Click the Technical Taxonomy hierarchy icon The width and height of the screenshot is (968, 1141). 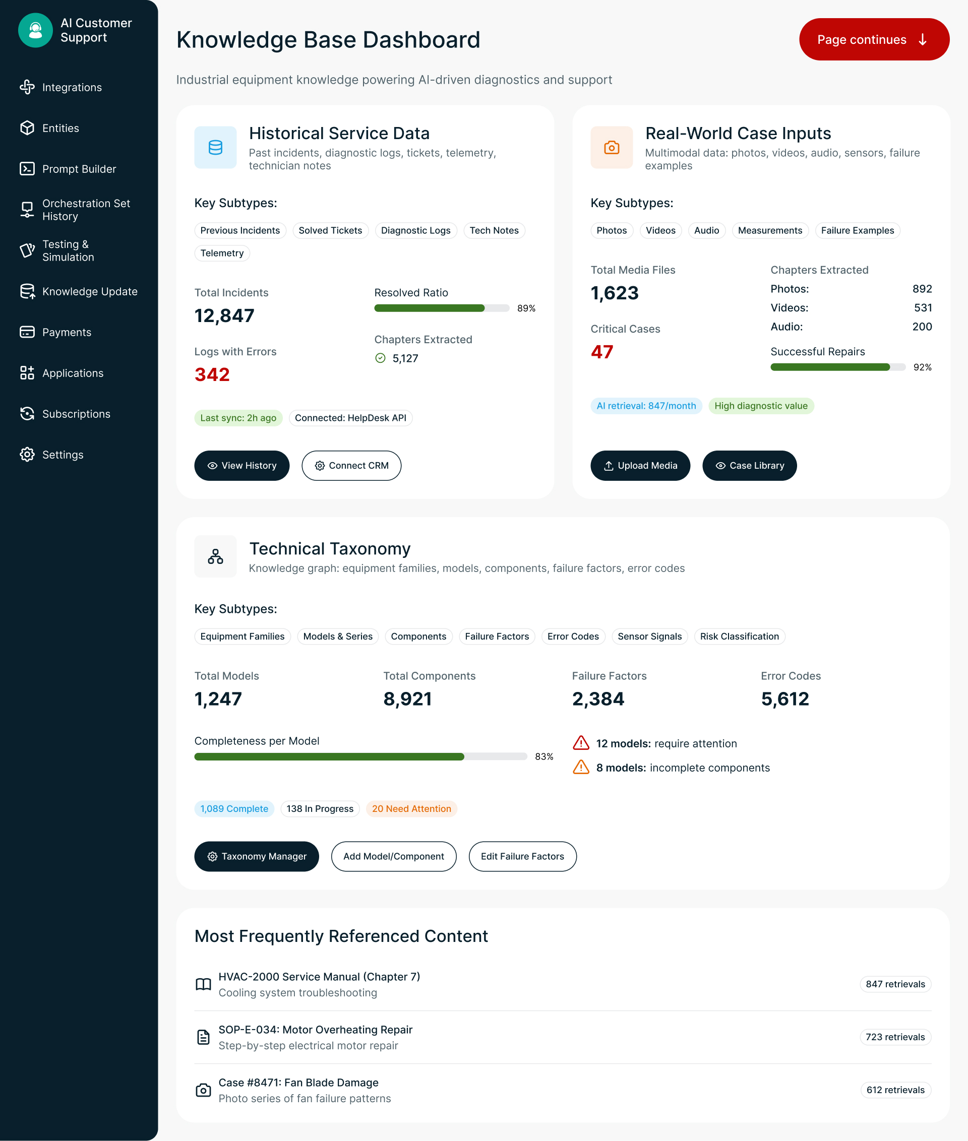215,556
